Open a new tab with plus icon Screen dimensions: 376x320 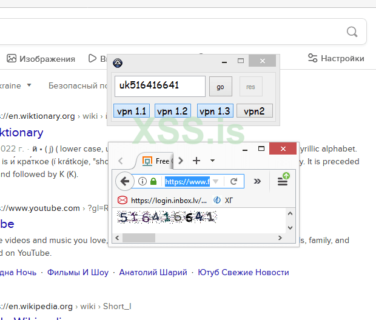[x=196, y=161]
